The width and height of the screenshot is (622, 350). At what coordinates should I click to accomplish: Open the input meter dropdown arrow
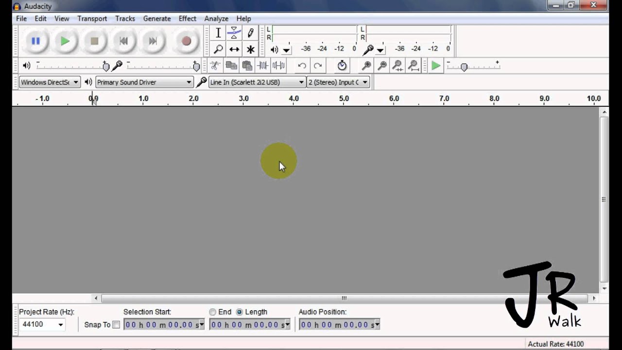click(x=380, y=50)
